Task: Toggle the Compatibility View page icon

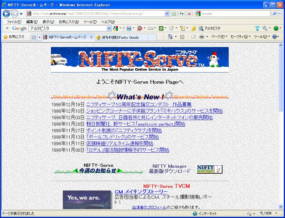Action: pos(174,14)
